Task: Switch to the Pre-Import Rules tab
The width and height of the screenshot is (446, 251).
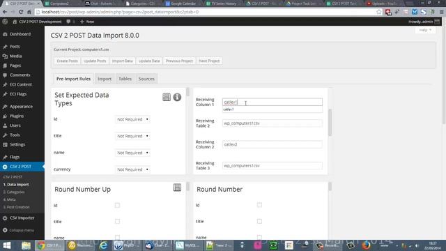Action: coord(73,79)
